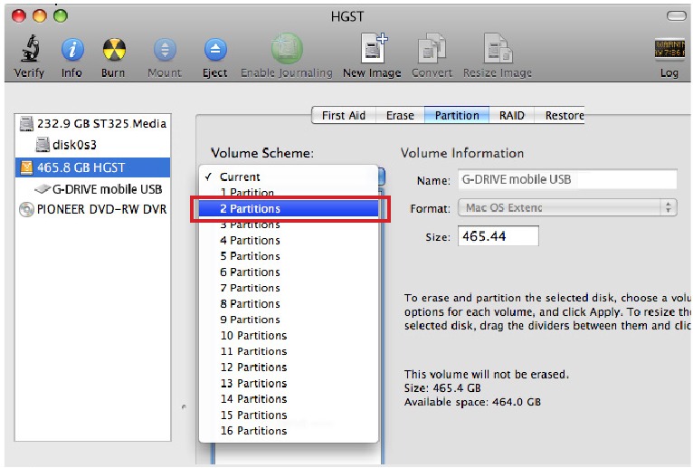
Task: Choose 1 Partition from scheme menu
Action: [289, 193]
